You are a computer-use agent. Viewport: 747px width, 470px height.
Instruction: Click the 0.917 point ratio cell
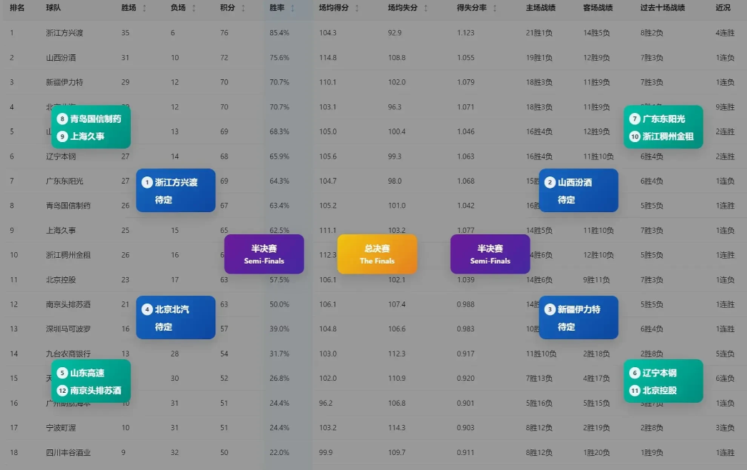click(x=465, y=354)
